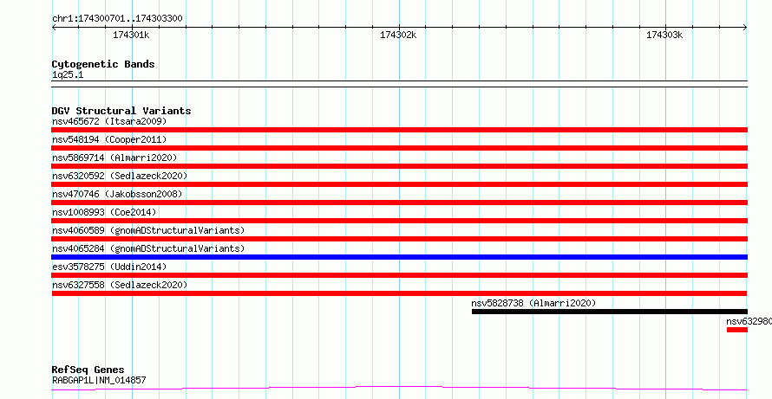Click the chr1:174300701..174303300 region label
Viewport: 772px width, 399px height.
(117, 19)
